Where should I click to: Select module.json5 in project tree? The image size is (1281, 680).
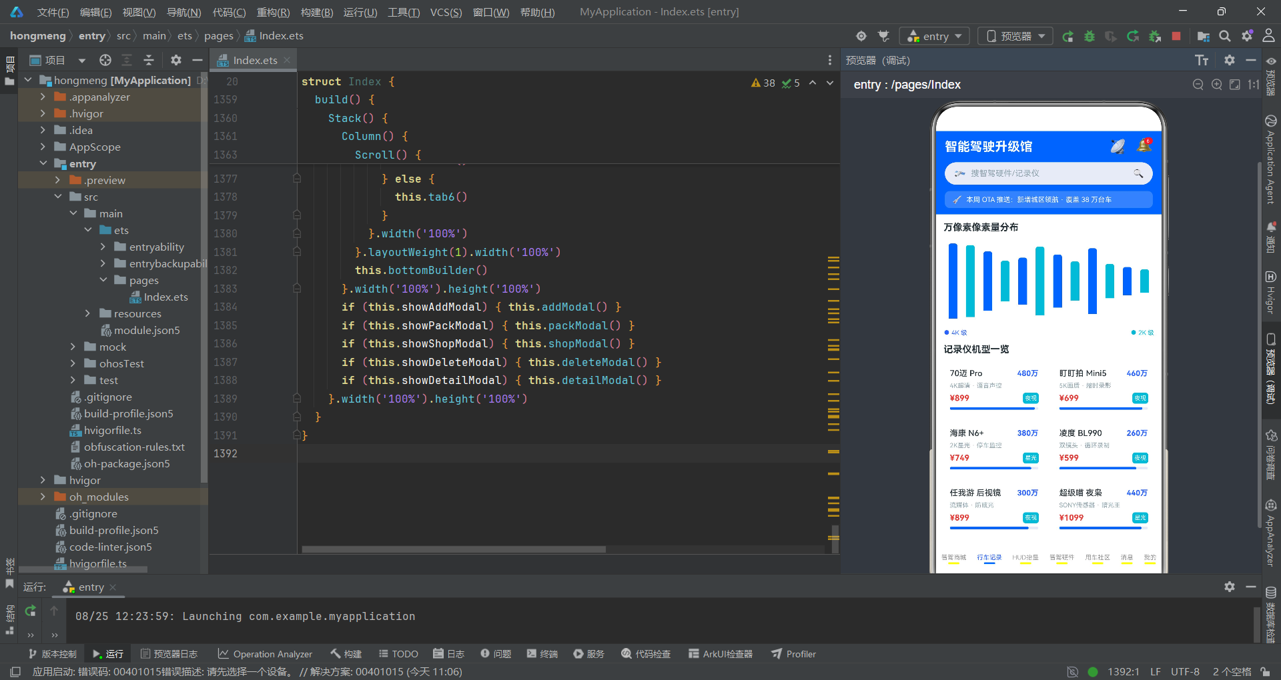(140, 330)
